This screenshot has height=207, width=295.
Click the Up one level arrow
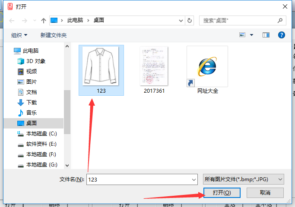click(43, 20)
